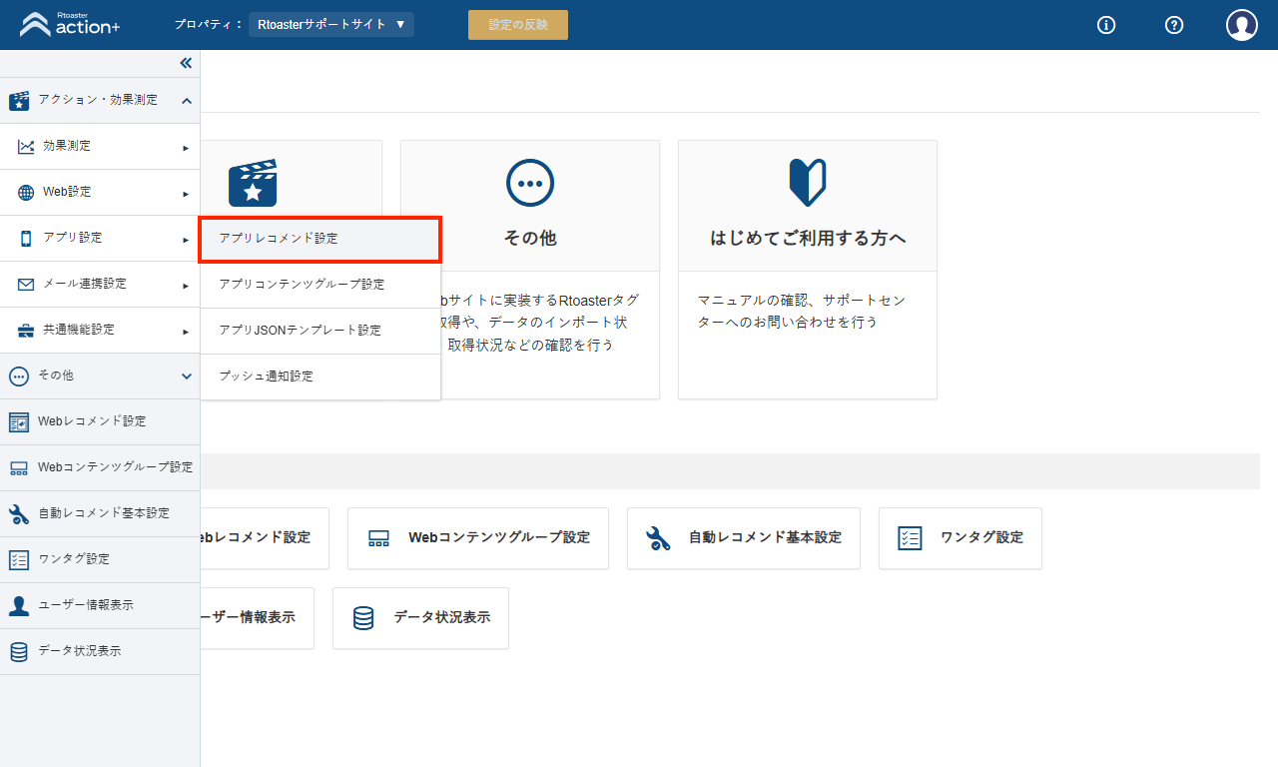The width and height of the screenshot is (1278, 767).
Task: Open the help question mark icon
Action: pyautogui.click(x=1174, y=25)
